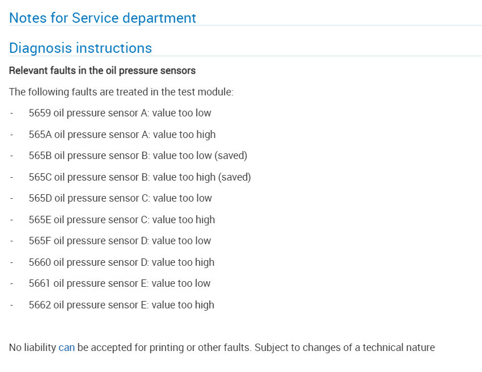Click fault 5662 sensor E value too high
This screenshot has width=482, height=372.
point(121,305)
